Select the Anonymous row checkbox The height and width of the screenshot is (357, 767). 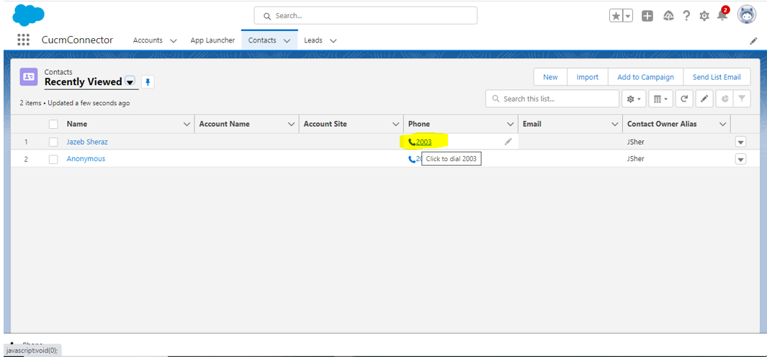point(53,159)
